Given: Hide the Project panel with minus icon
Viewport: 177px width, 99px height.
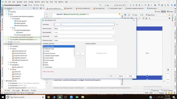Looking at the screenshot, I should [44, 8].
